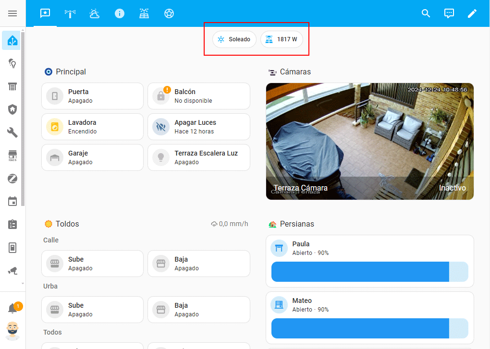The height and width of the screenshot is (349, 490).
Task: Open the wrench tools sidebar icon
Action: point(12,132)
